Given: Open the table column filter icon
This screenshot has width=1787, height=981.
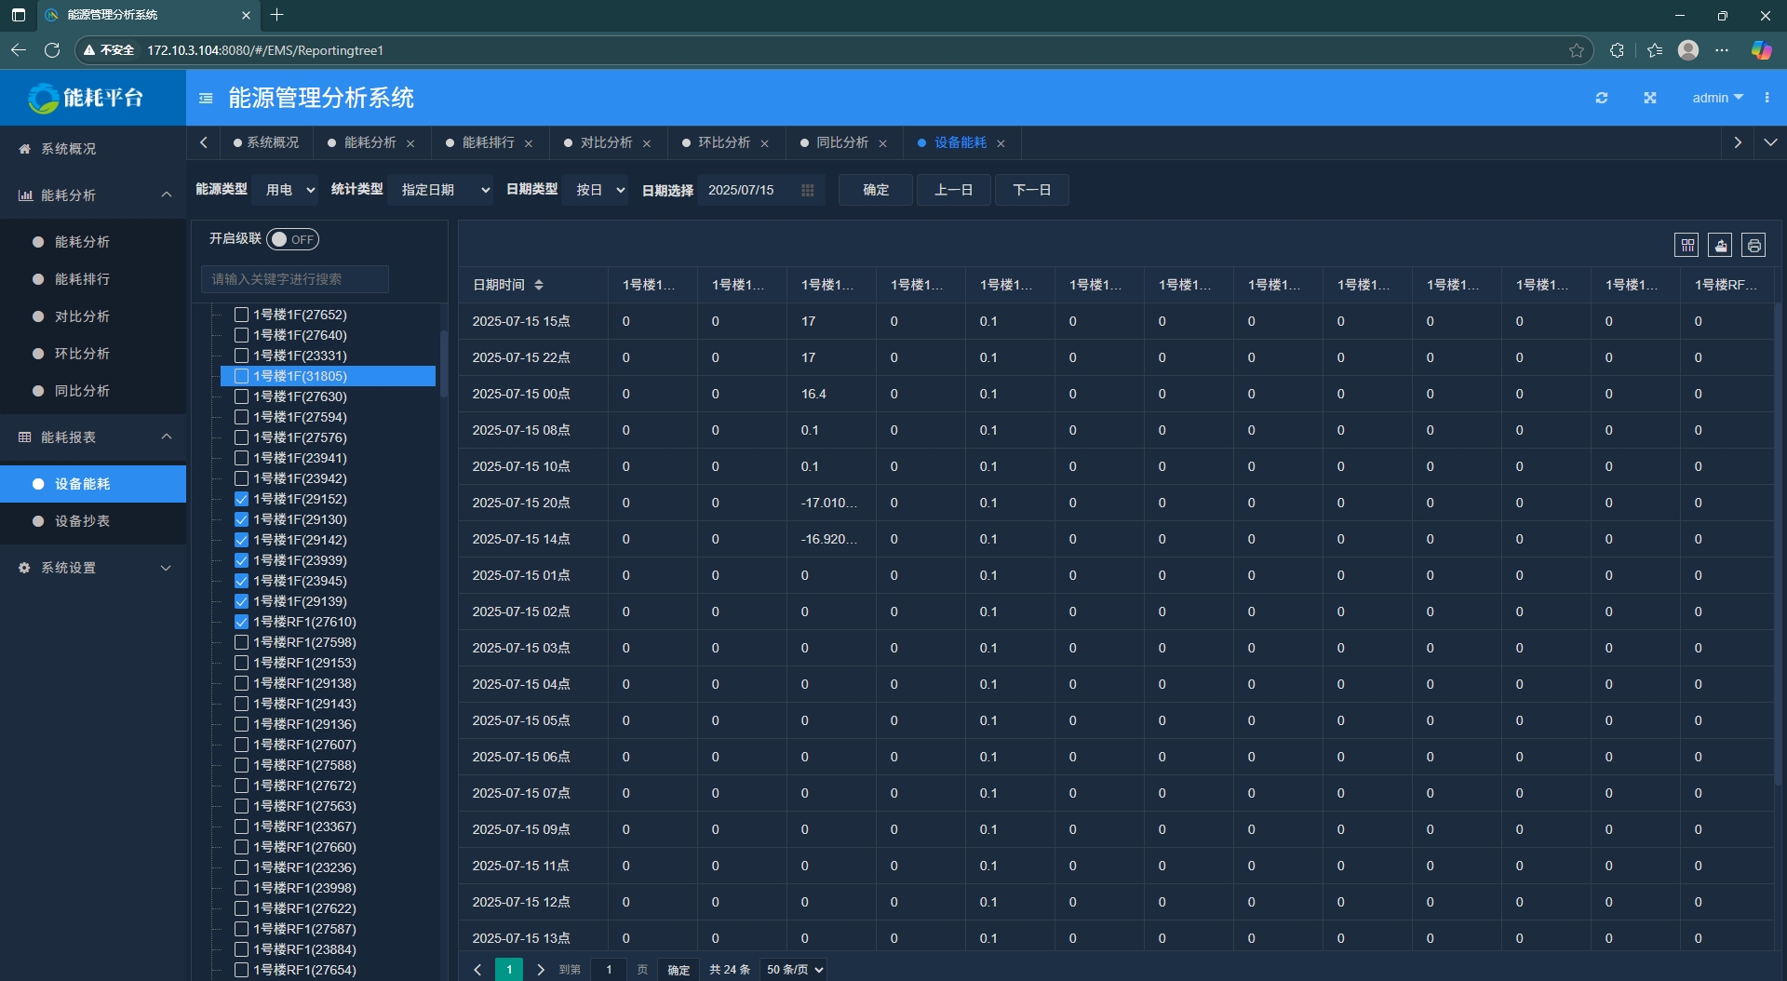Looking at the screenshot, I should [1686, 245].
